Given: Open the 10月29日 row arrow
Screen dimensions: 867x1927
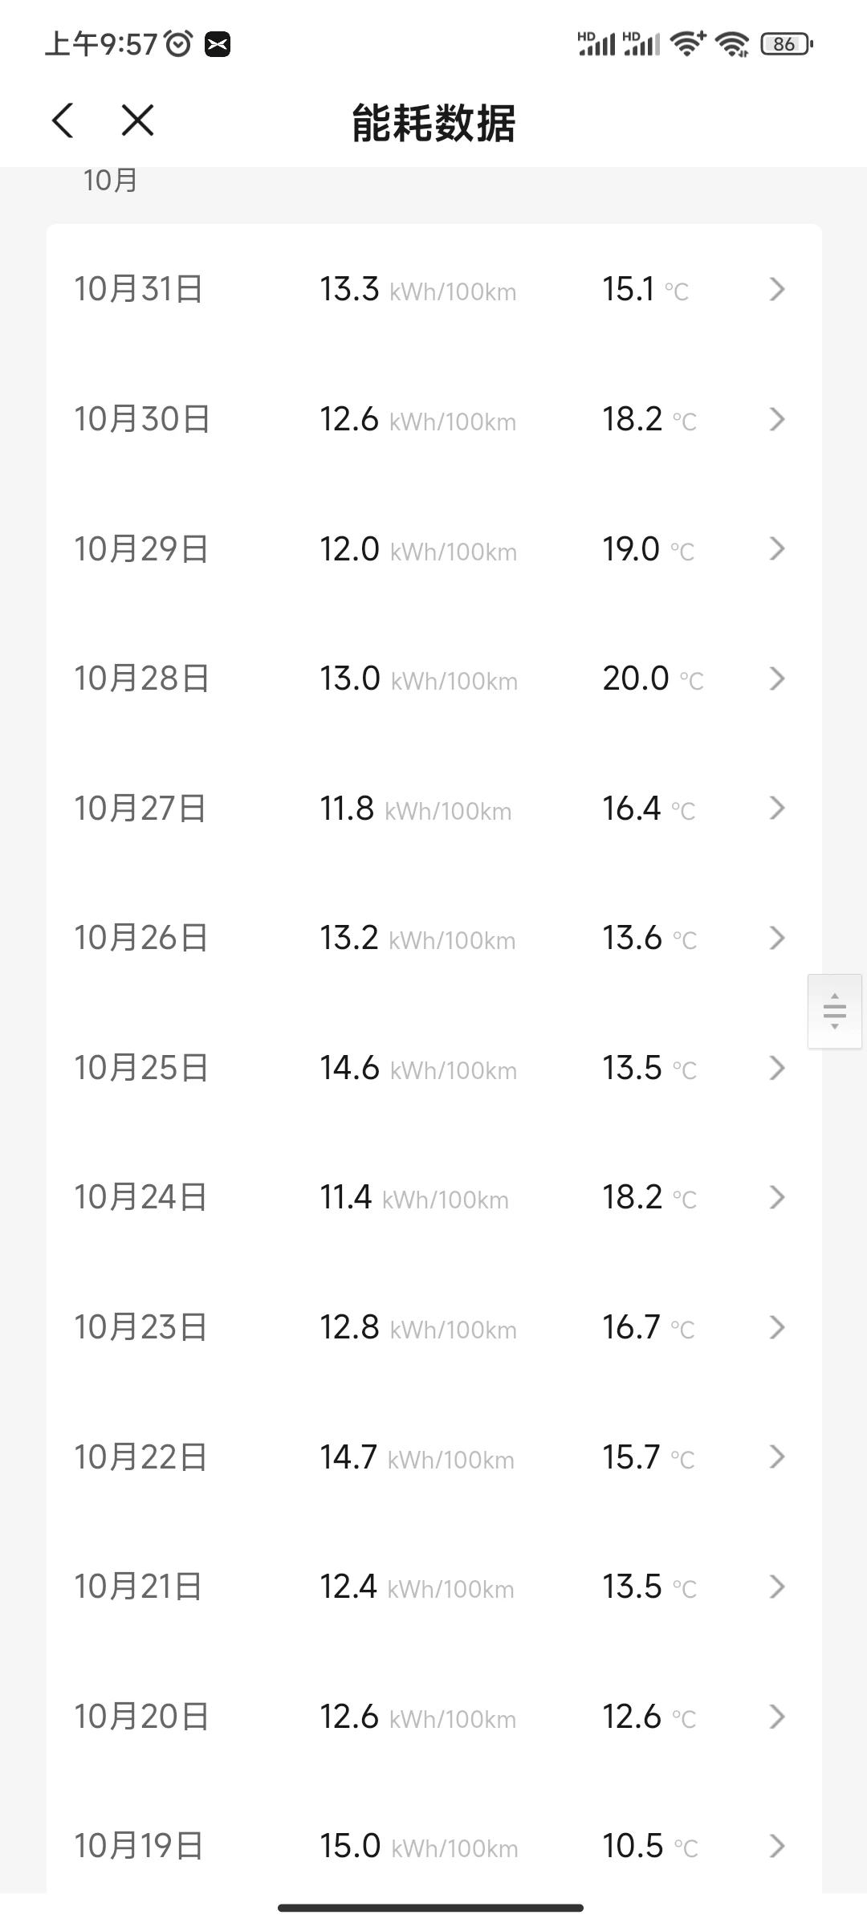Looking at the screenshot, I should coord(776,549).
